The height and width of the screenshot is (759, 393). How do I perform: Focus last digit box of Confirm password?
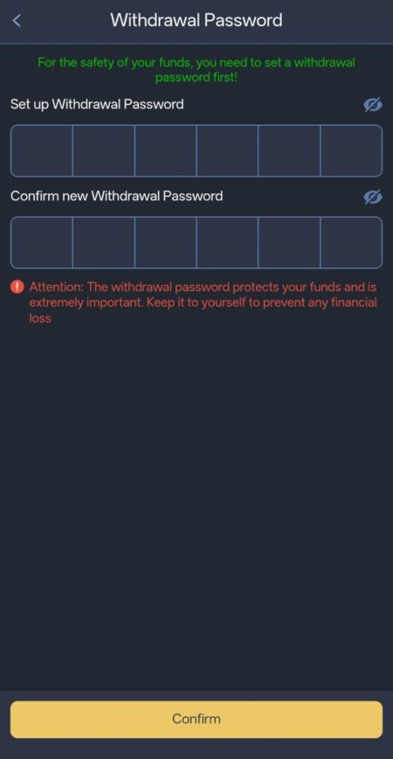tap(351, 242)
